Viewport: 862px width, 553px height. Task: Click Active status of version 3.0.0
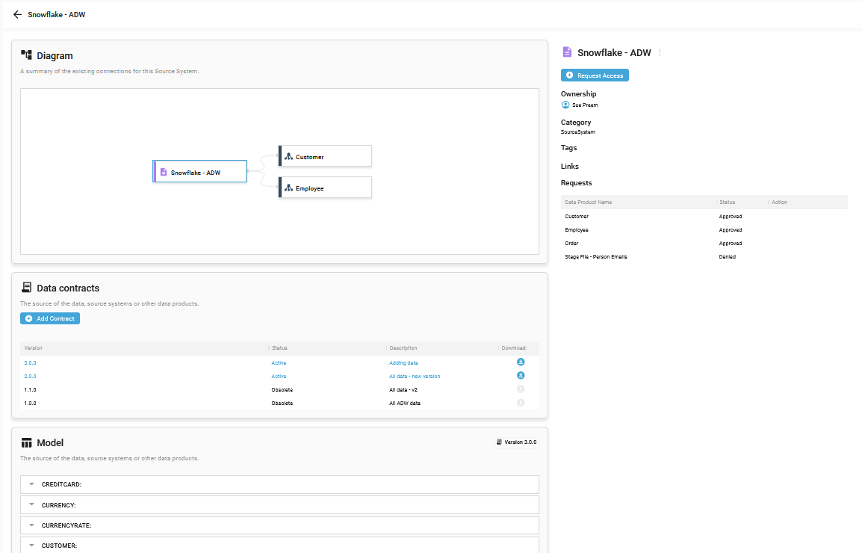coord(279,363)
